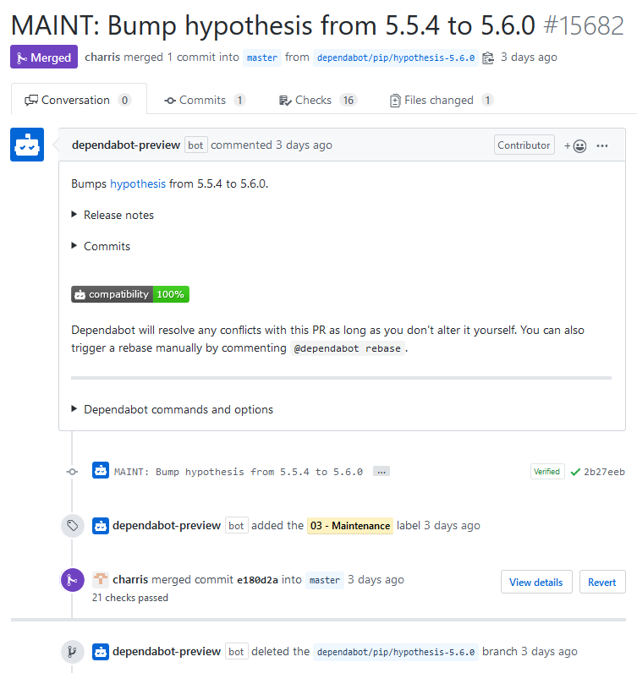
Task: Add a reaction with smiley icon
Action: coord(575,146)
